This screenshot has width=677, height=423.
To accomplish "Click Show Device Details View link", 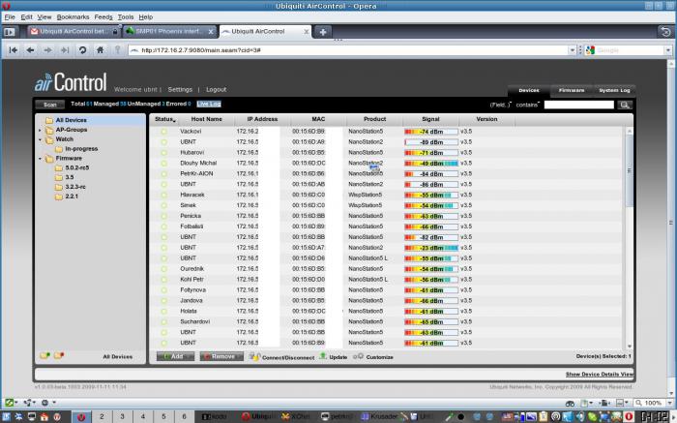I will click(x=600, y=375).
